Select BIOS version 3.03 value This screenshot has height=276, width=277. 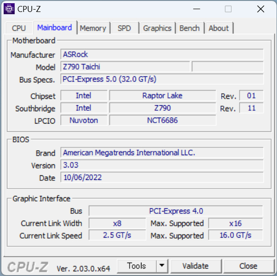[162, 165]
